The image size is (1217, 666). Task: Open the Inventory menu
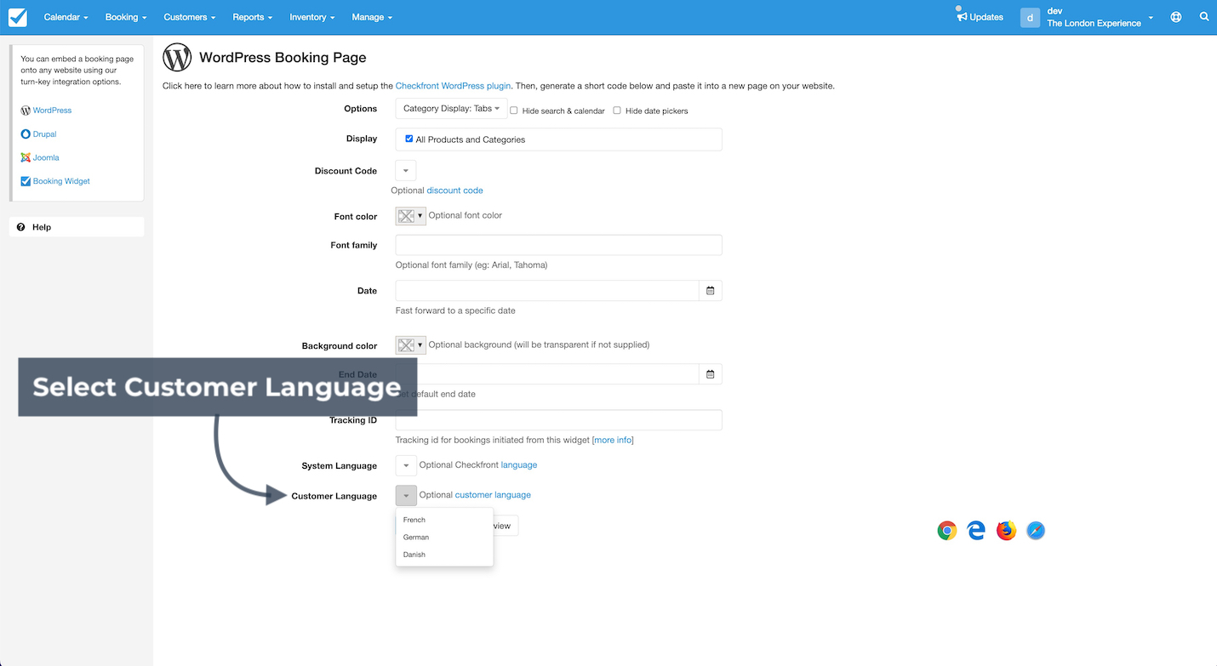312,17
